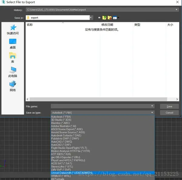
Task: Open 快速访问 quick access location
Action: (x=13, y=30)
